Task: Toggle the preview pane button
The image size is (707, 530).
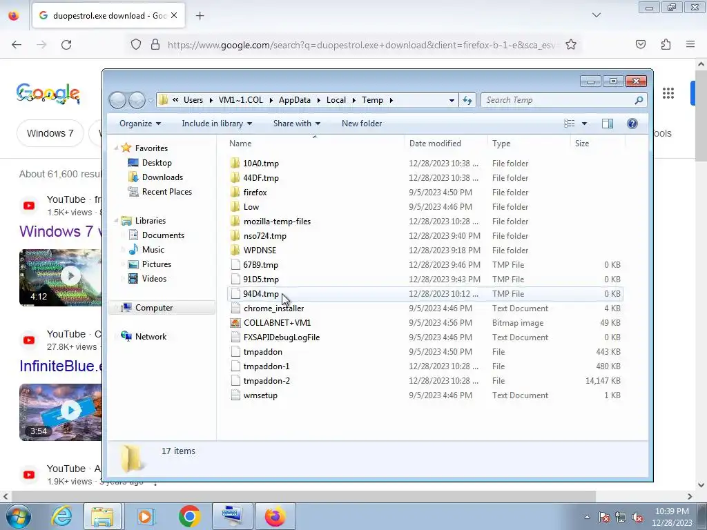Action: click(608, 124)
